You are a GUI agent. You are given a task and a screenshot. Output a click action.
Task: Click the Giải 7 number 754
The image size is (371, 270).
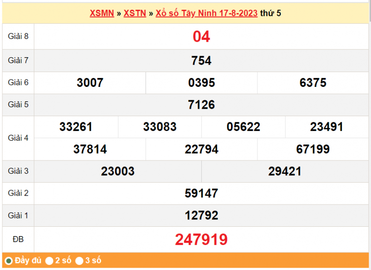[x=201, y=60]
